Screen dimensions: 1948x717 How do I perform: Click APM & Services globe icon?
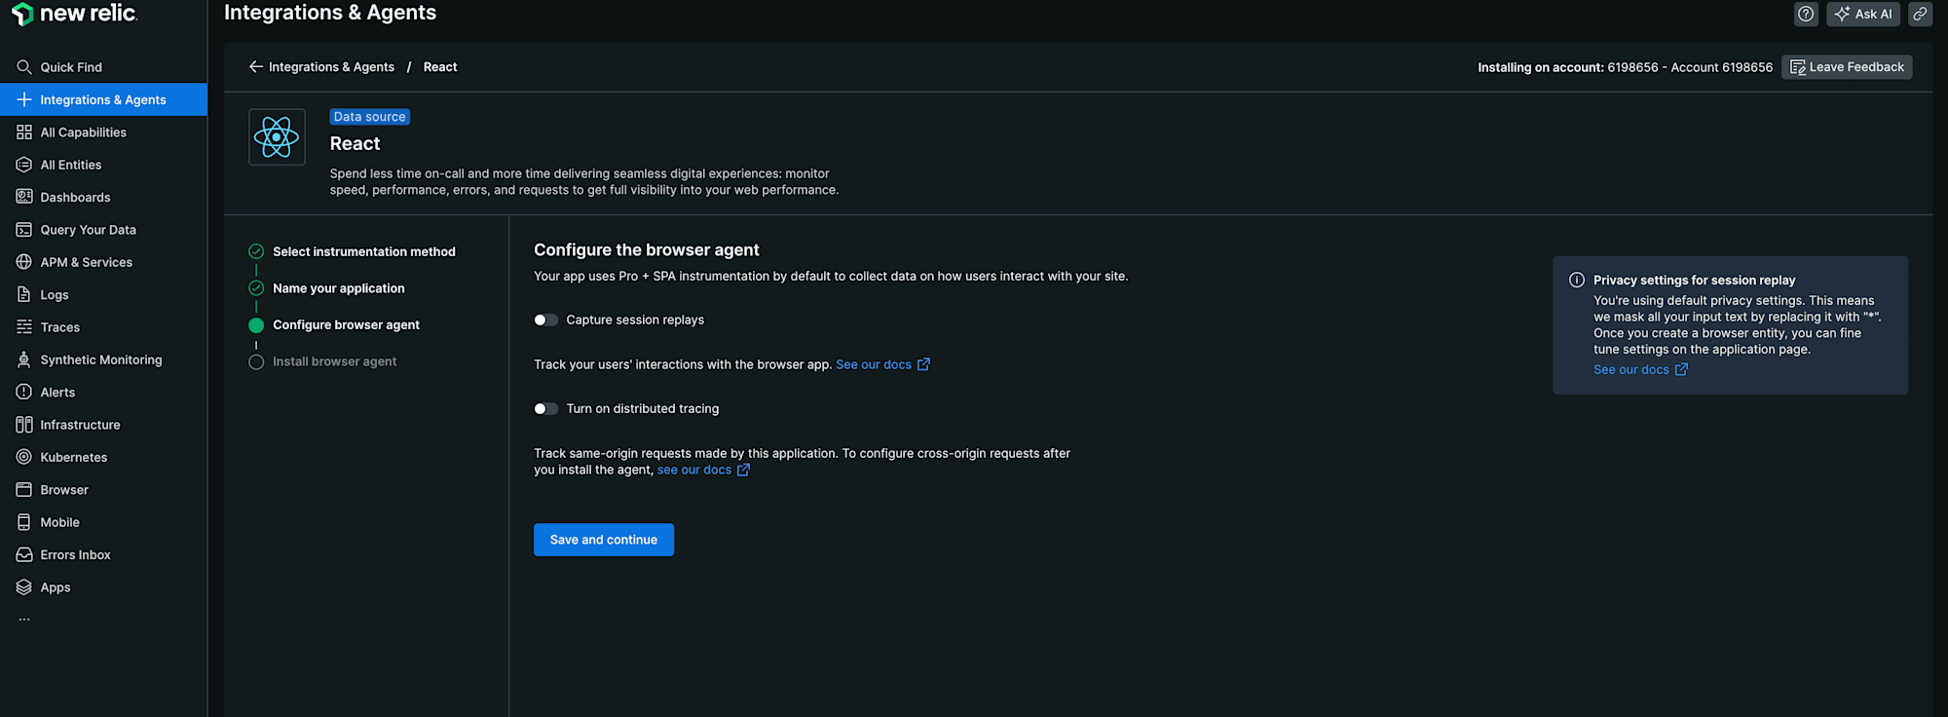click(24, 262)
